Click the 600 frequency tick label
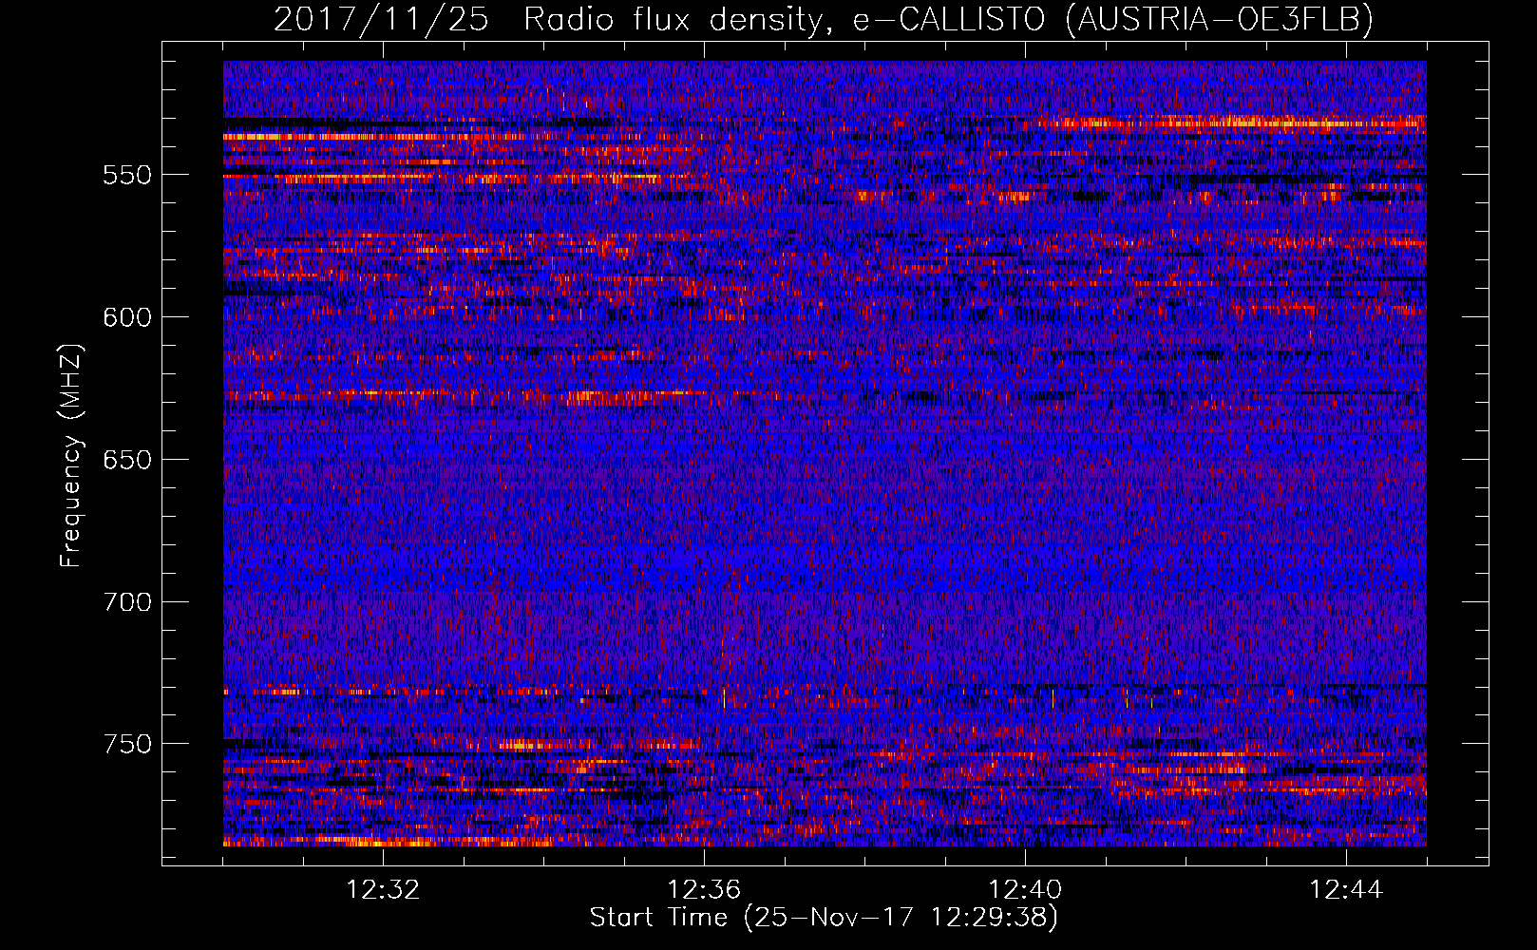1537x950 pixels. (127, 317)
